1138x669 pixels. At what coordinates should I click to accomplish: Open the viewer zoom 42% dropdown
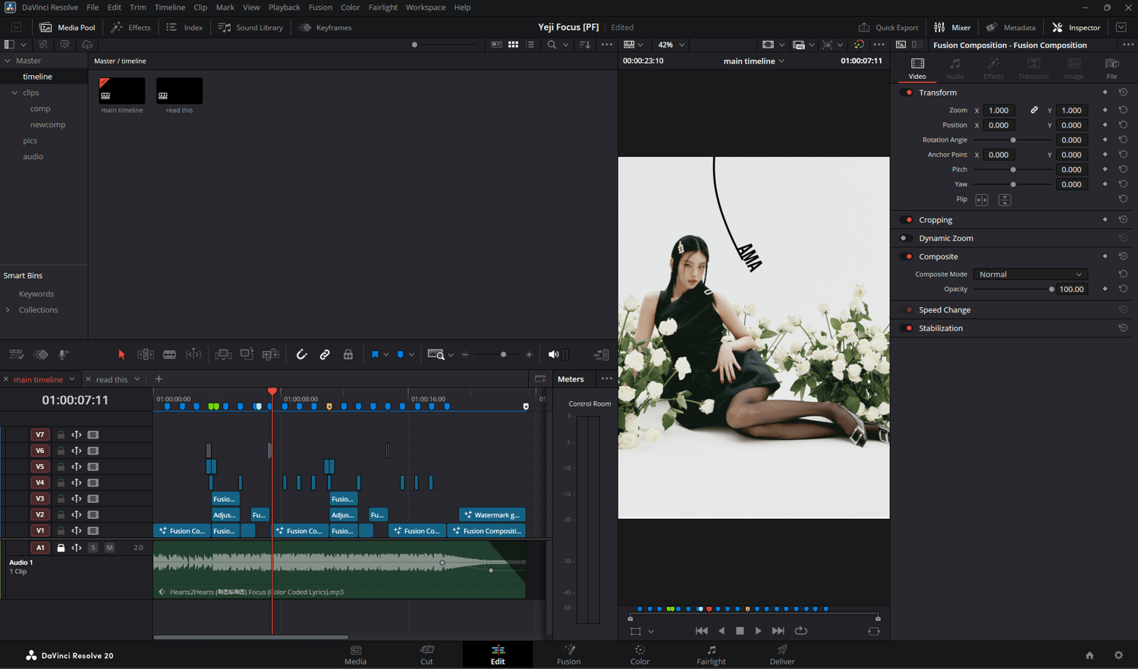point(671,45)
